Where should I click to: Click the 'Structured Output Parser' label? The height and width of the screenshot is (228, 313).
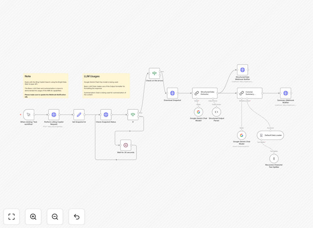click(x=216, y=119)
